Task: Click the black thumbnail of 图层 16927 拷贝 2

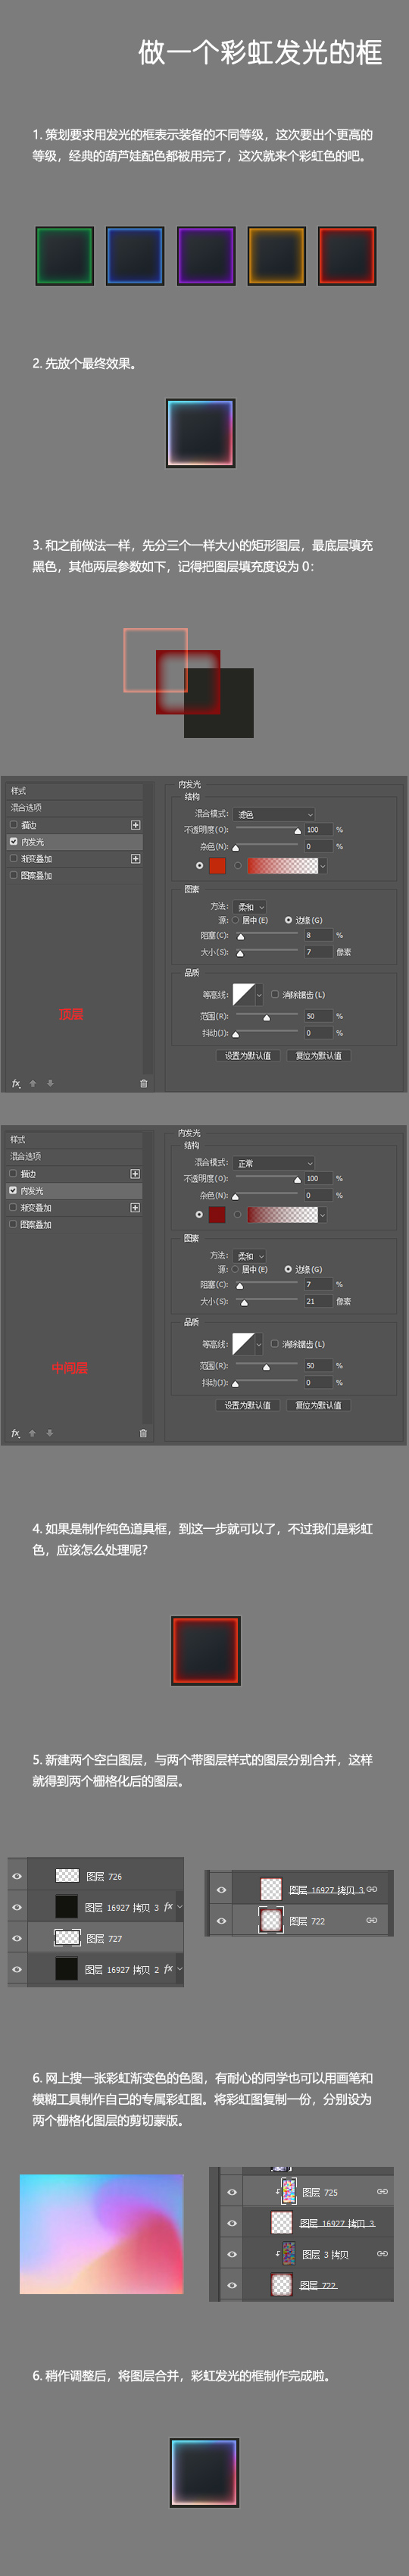Action: [x=67, y=1969]
